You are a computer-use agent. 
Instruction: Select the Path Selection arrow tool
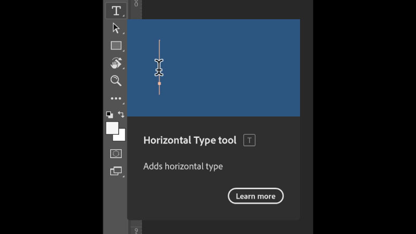pyautogui.click(x=116, y=28)
